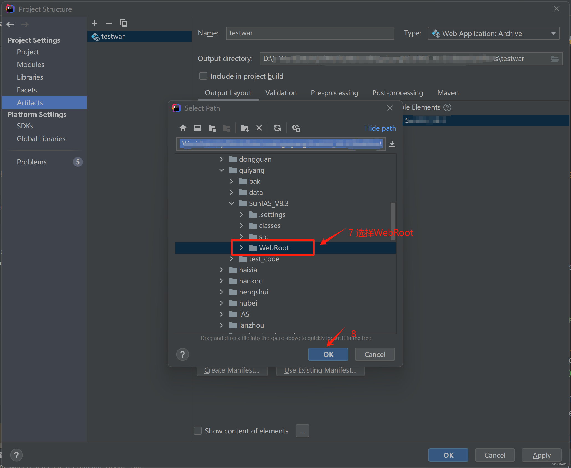Copy the testwar artifact with duplicate icon

point(123,23)
